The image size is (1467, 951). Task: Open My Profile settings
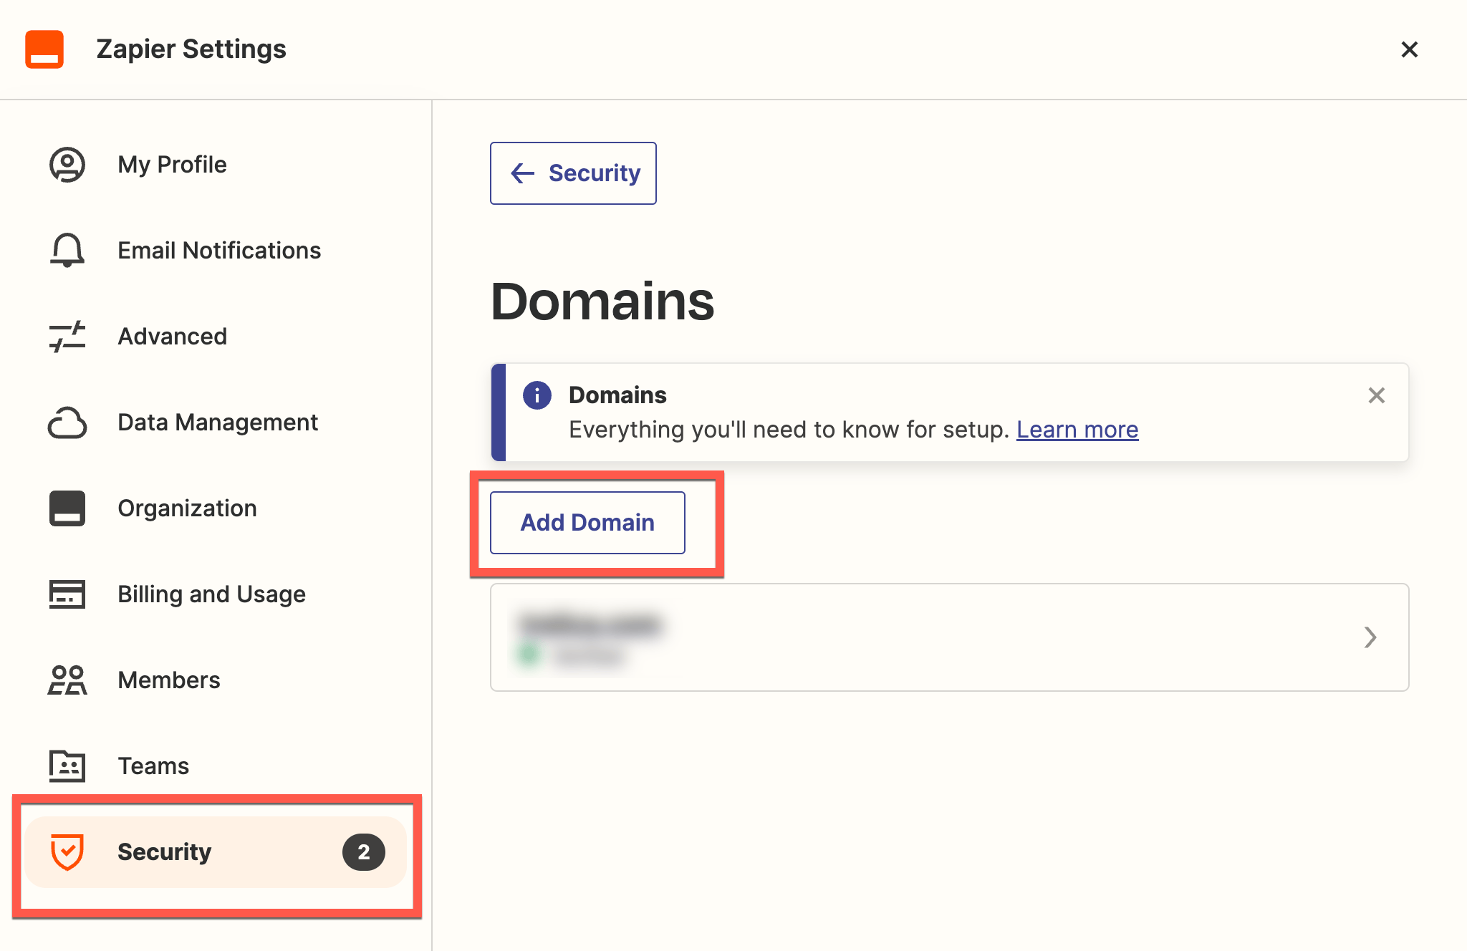(x=172, y=165)
